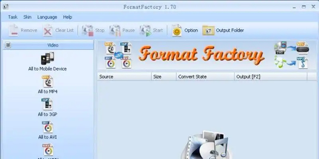
Task: Collapse the Video category header
Action: (49, 45)
